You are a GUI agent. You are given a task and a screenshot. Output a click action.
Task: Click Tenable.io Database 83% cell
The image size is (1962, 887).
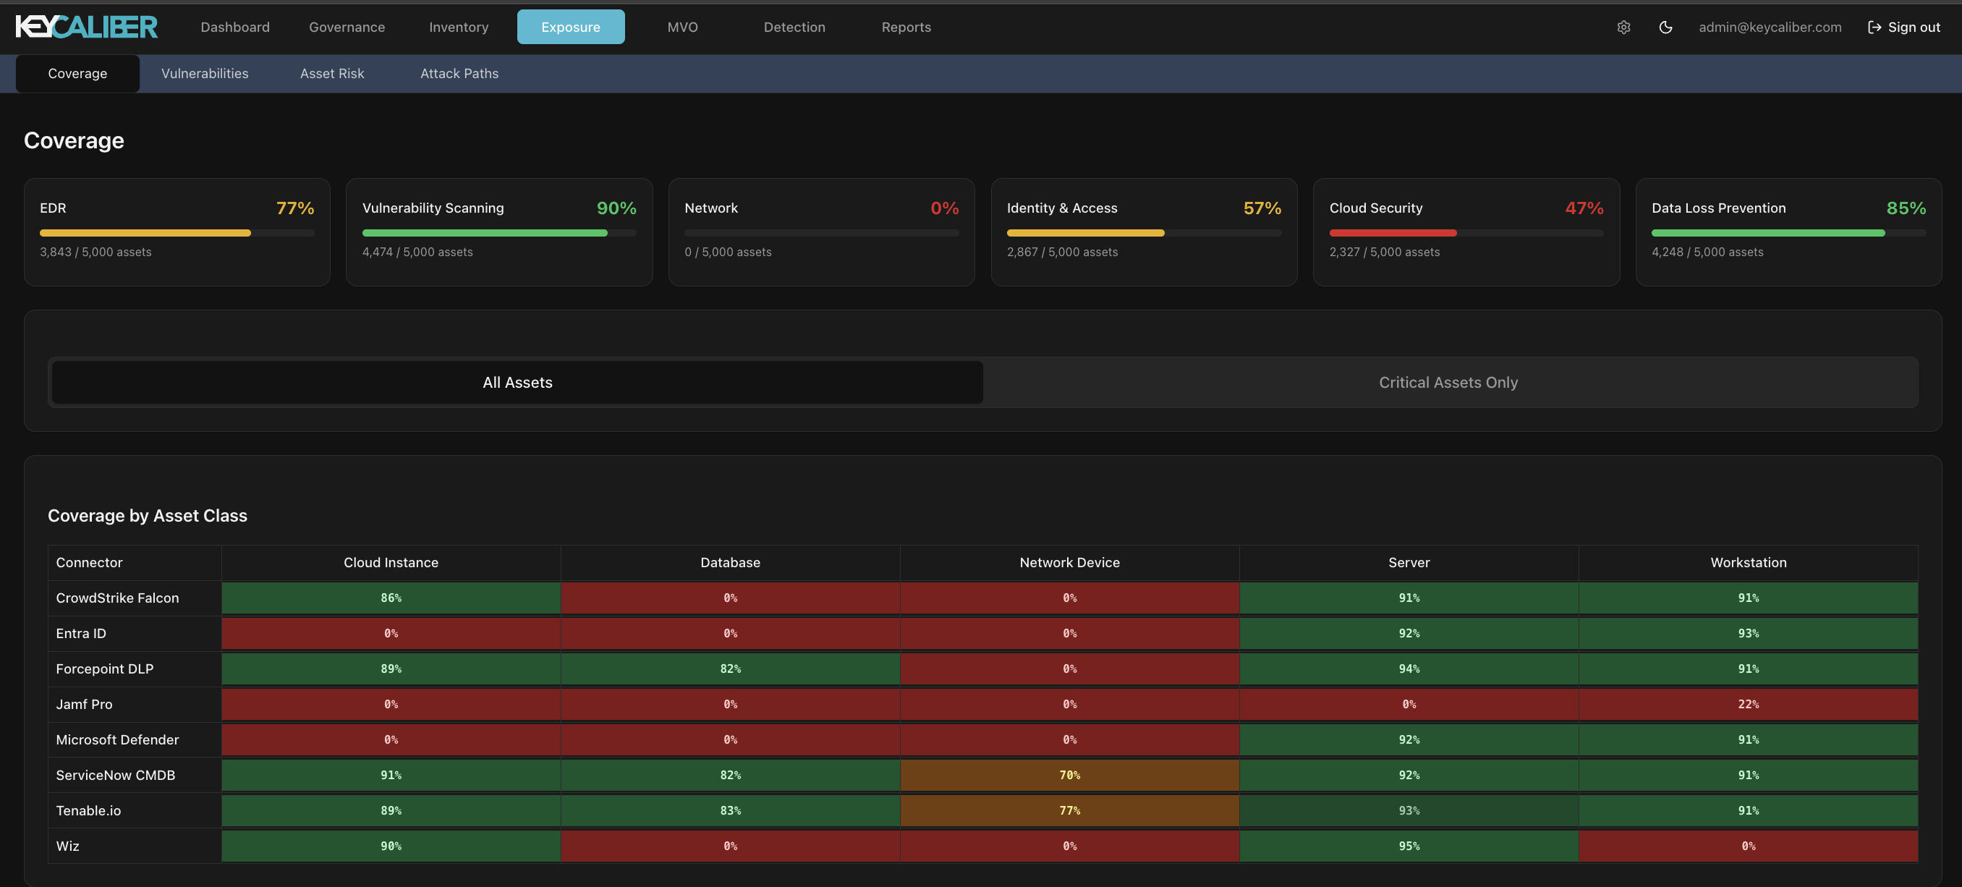click(731, 811)
